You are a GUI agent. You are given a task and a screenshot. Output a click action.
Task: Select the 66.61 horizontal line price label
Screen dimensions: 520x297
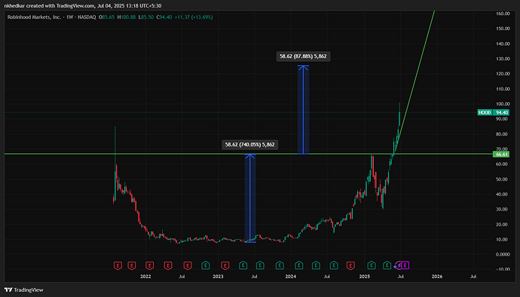pyautogui.click(x=501, y=154)
